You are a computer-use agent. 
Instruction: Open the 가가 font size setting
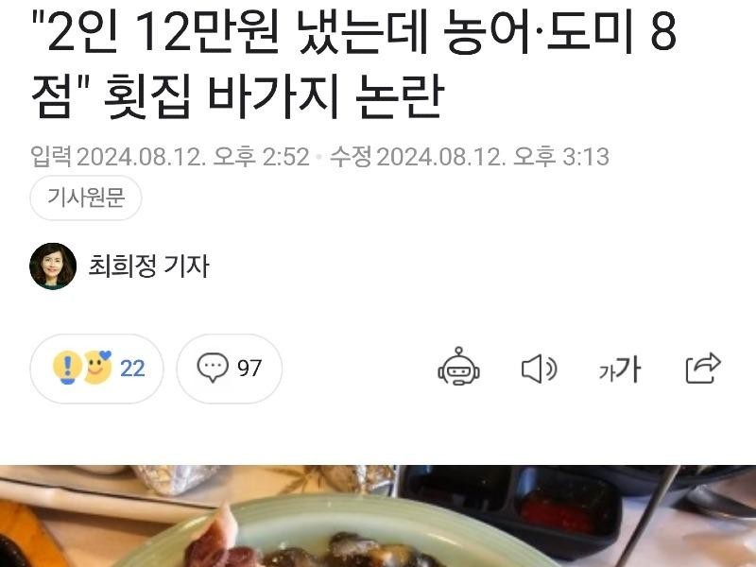coord(620,369)
